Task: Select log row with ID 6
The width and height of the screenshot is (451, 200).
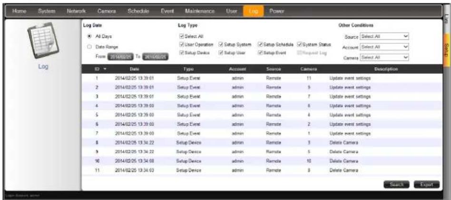Action: click(262, 124)
